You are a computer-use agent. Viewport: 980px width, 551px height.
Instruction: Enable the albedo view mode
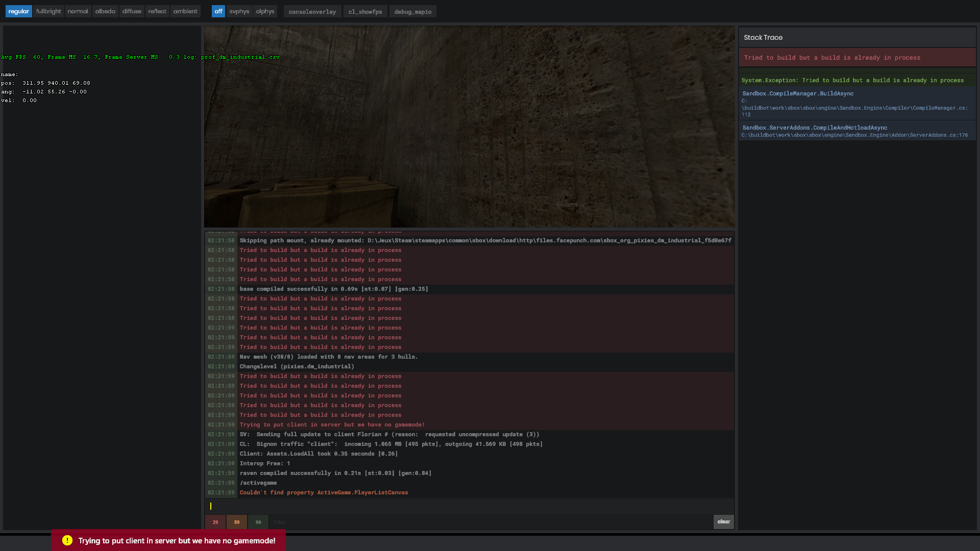[x=105, y=11]
